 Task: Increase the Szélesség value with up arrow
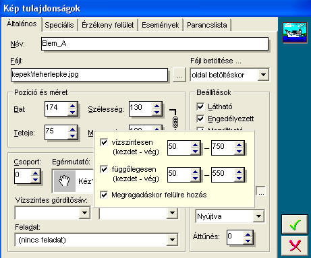tap(157, 105)
